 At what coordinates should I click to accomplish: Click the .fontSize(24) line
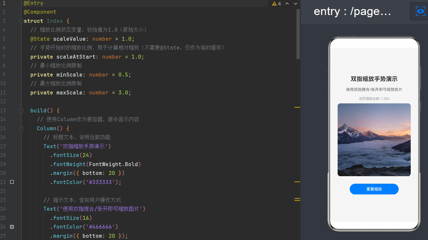(71, 155)
